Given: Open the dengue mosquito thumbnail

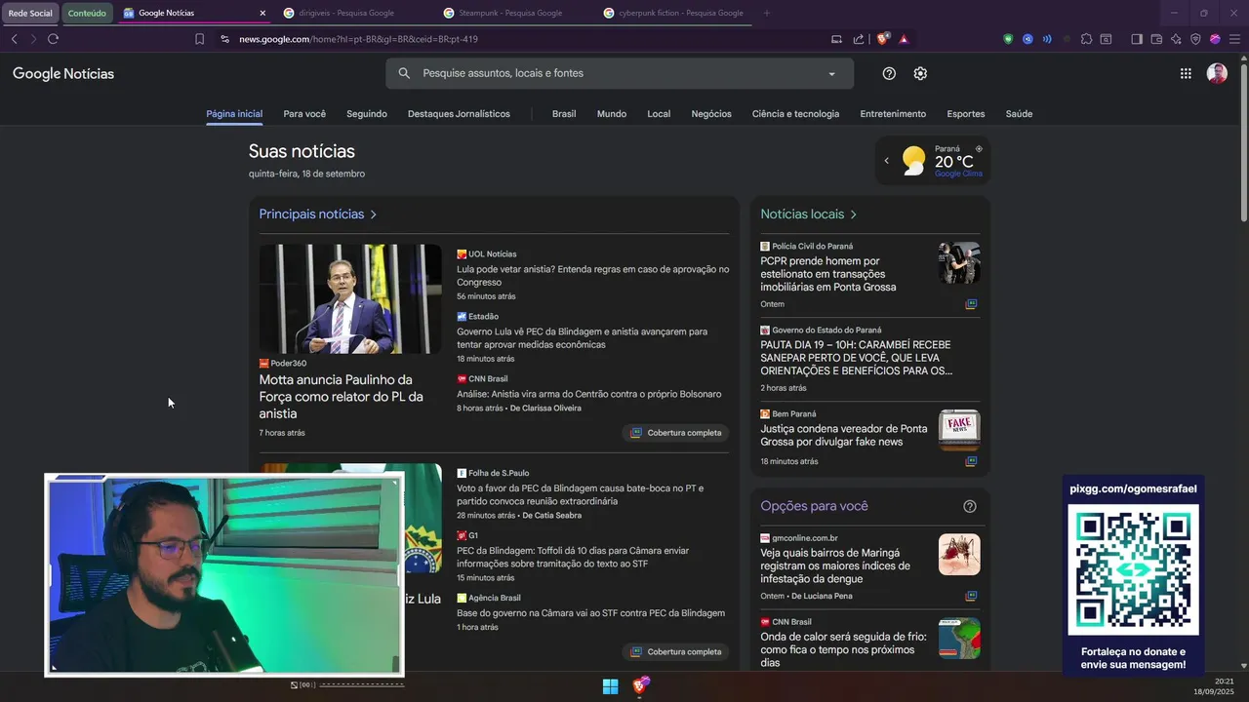Looking at the screenshot, I should coord(959,555).
